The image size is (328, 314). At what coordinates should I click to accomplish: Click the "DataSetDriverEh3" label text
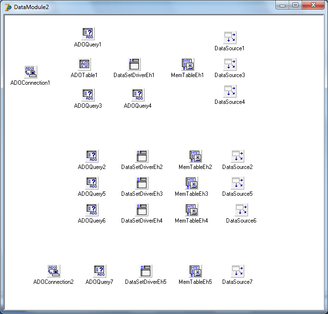[142, 194]
